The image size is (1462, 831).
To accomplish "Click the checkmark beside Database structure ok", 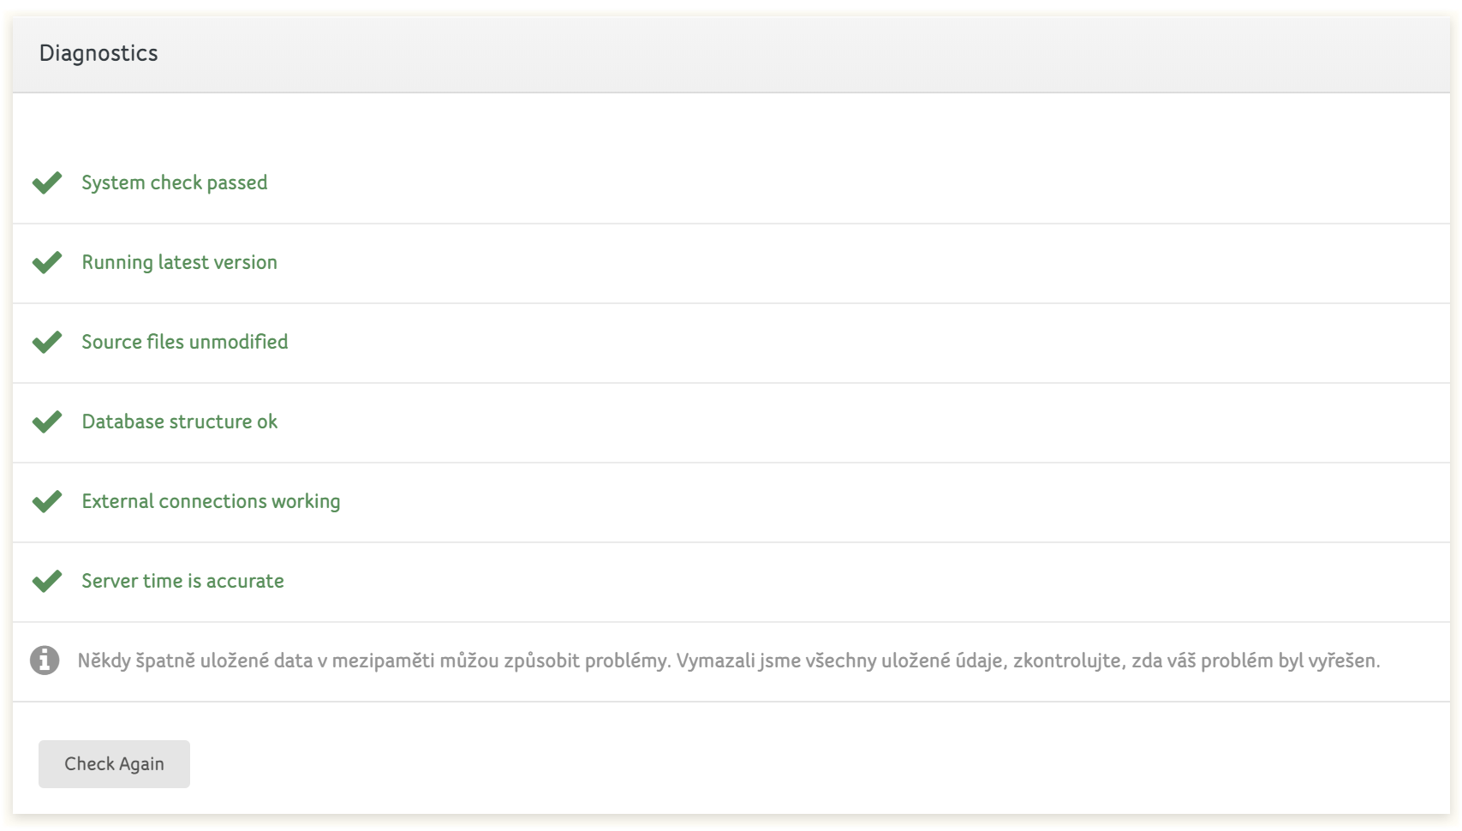I will point(47,421).
